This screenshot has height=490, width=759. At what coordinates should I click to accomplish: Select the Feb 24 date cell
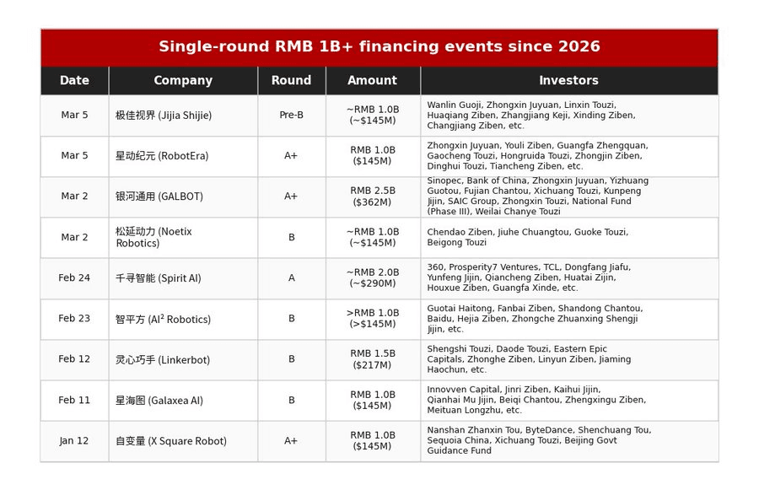click(x=74, y=278)
